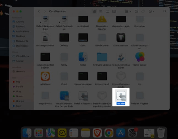The width and height of the screenshot is (178, 139).
Task: Select the Dock executable icon
Action: [83, 38]
